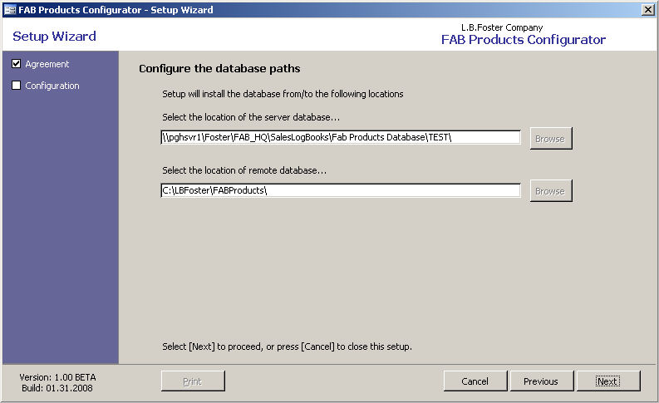Browse for the remote database location
The height and width of the screenshot is (403, 659).
(x=549, y=191)
